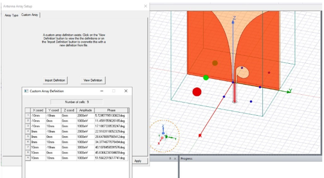
Task: Click the large red sphere in viewport
Action: click(x=197, y=92)
